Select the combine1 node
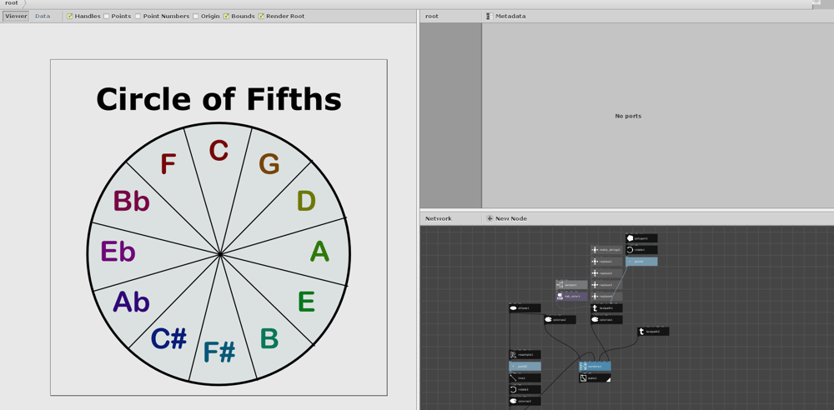The image size is (834, 410). 595,367
